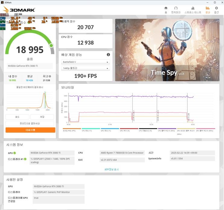Open the Options gear icon

tap(216, 8)
